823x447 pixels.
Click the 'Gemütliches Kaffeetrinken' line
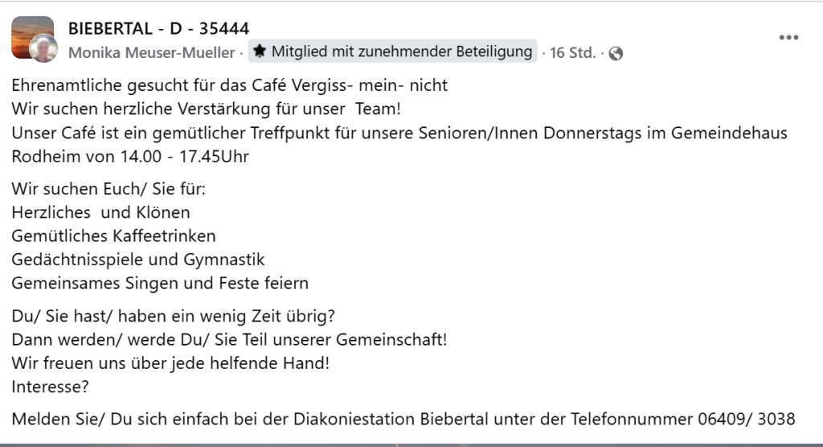point(113,236)
